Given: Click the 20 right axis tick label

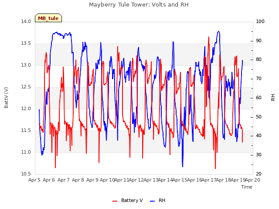Looking at the screenshot, I should coord(259,174).
